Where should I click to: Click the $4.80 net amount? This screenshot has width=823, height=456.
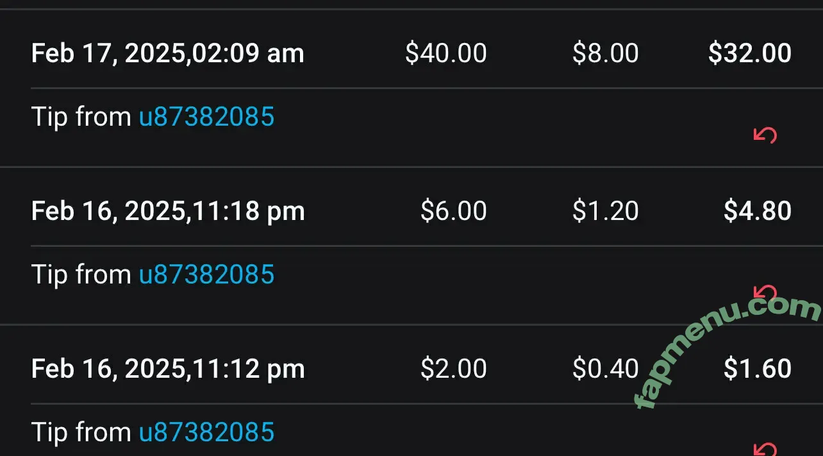(x=758, y=211)
